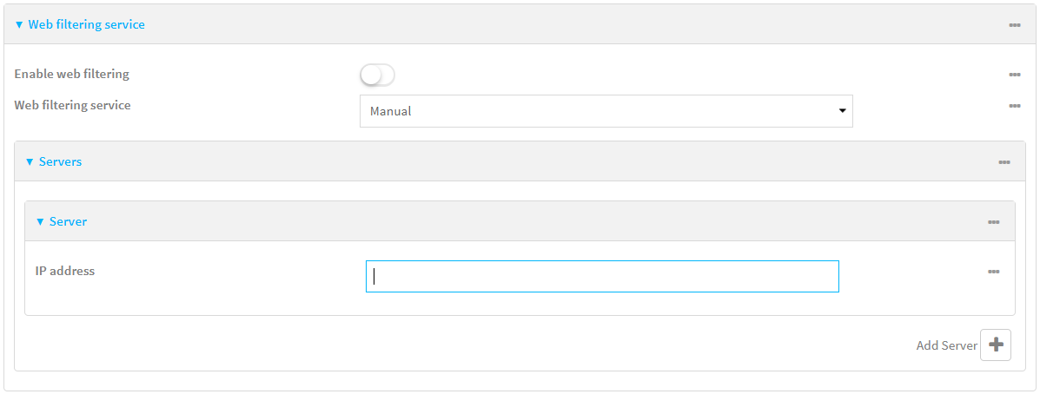Click the Add Server label text

point(946,345)
